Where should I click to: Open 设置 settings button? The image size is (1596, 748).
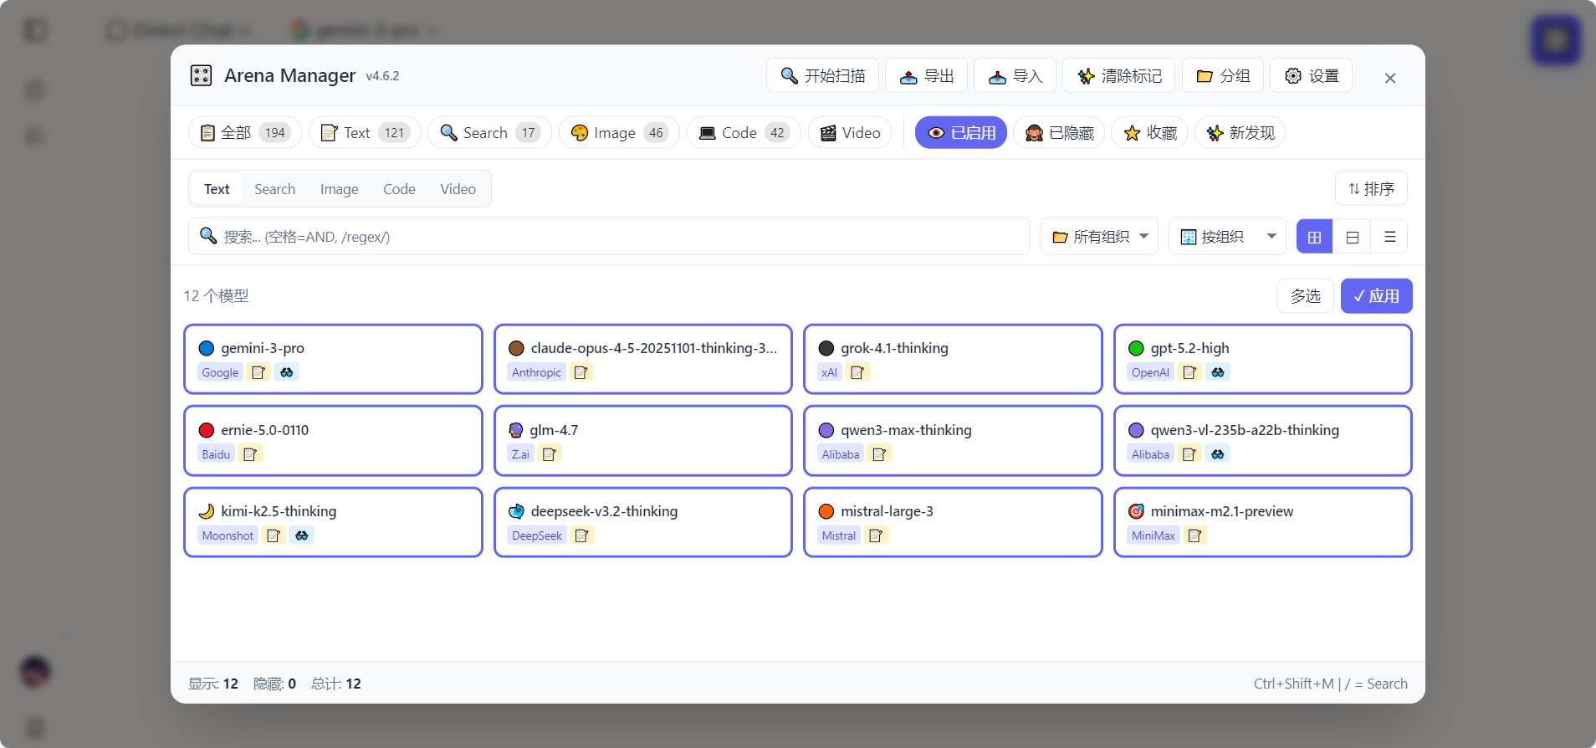point(1311,75)
